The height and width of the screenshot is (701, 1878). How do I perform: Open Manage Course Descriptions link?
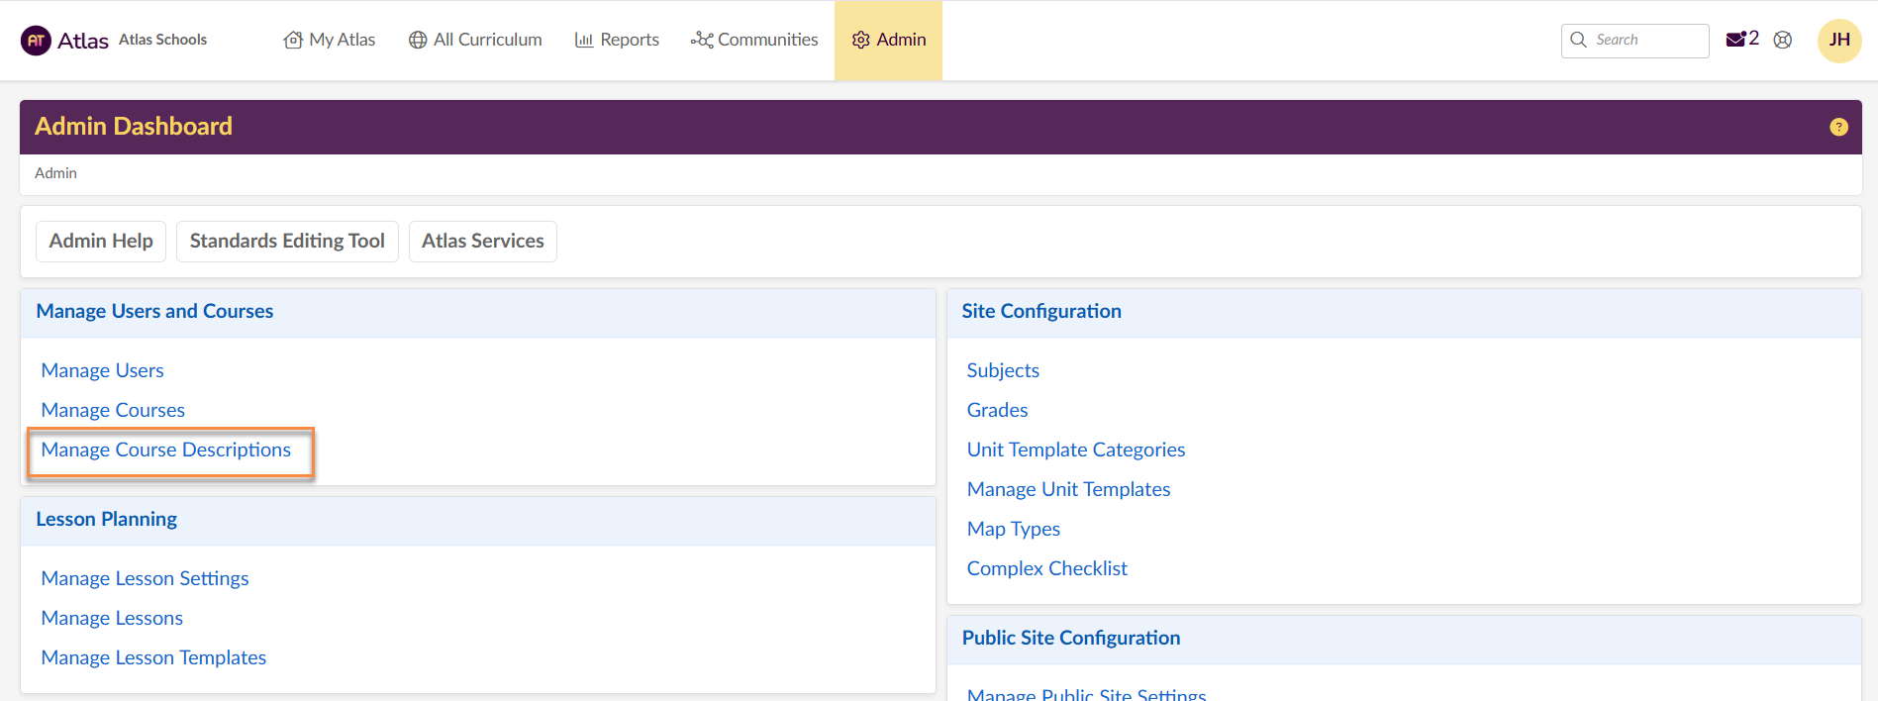point(166,450)
